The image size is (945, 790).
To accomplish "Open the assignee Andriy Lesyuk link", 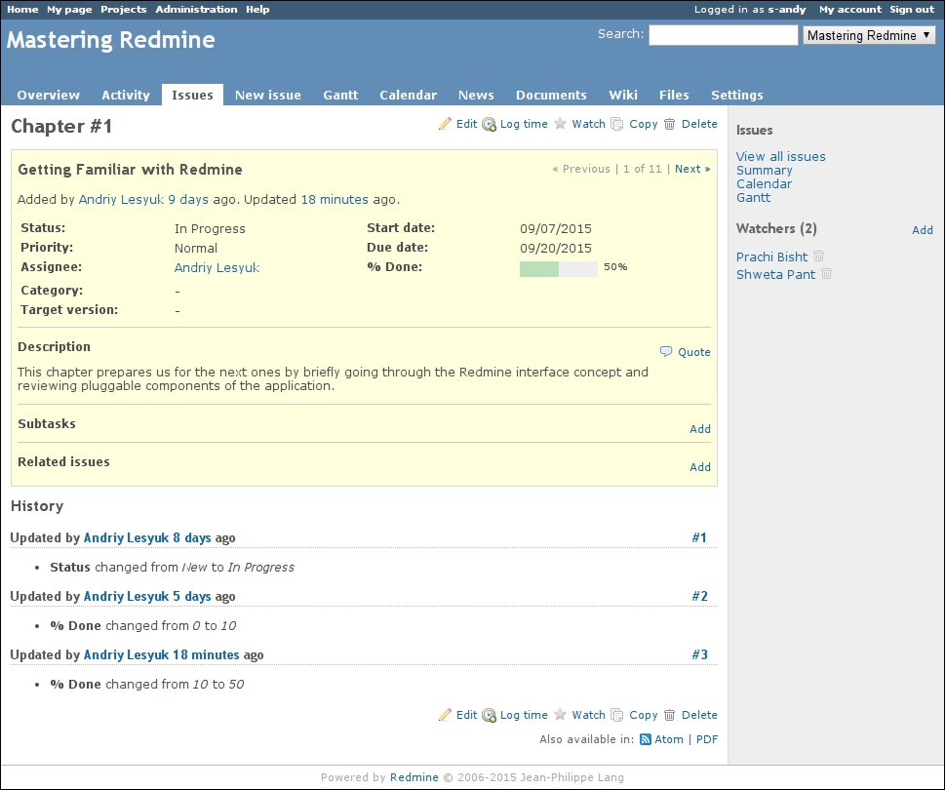I will (x=217, y=267).
